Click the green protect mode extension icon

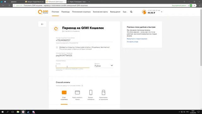[191, 6]
